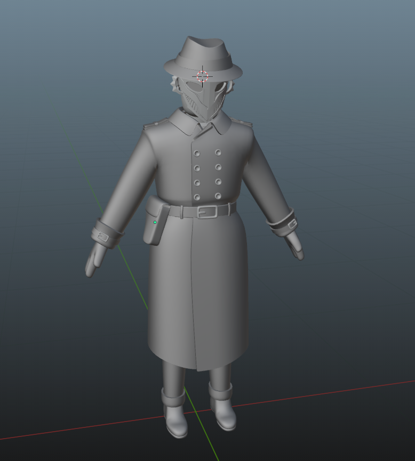Select the coat collar below the mask

click(x=199, y=123)
